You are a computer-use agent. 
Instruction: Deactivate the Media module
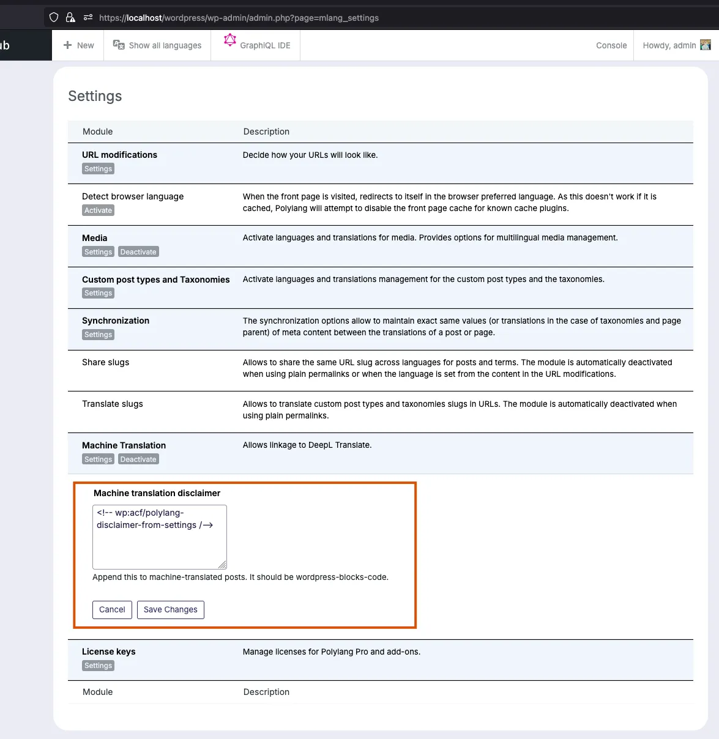click(x=138, y=252)
